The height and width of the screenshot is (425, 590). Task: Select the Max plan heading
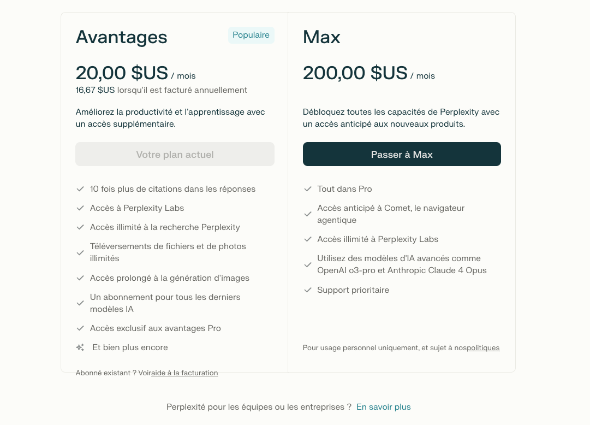[321, 37]
